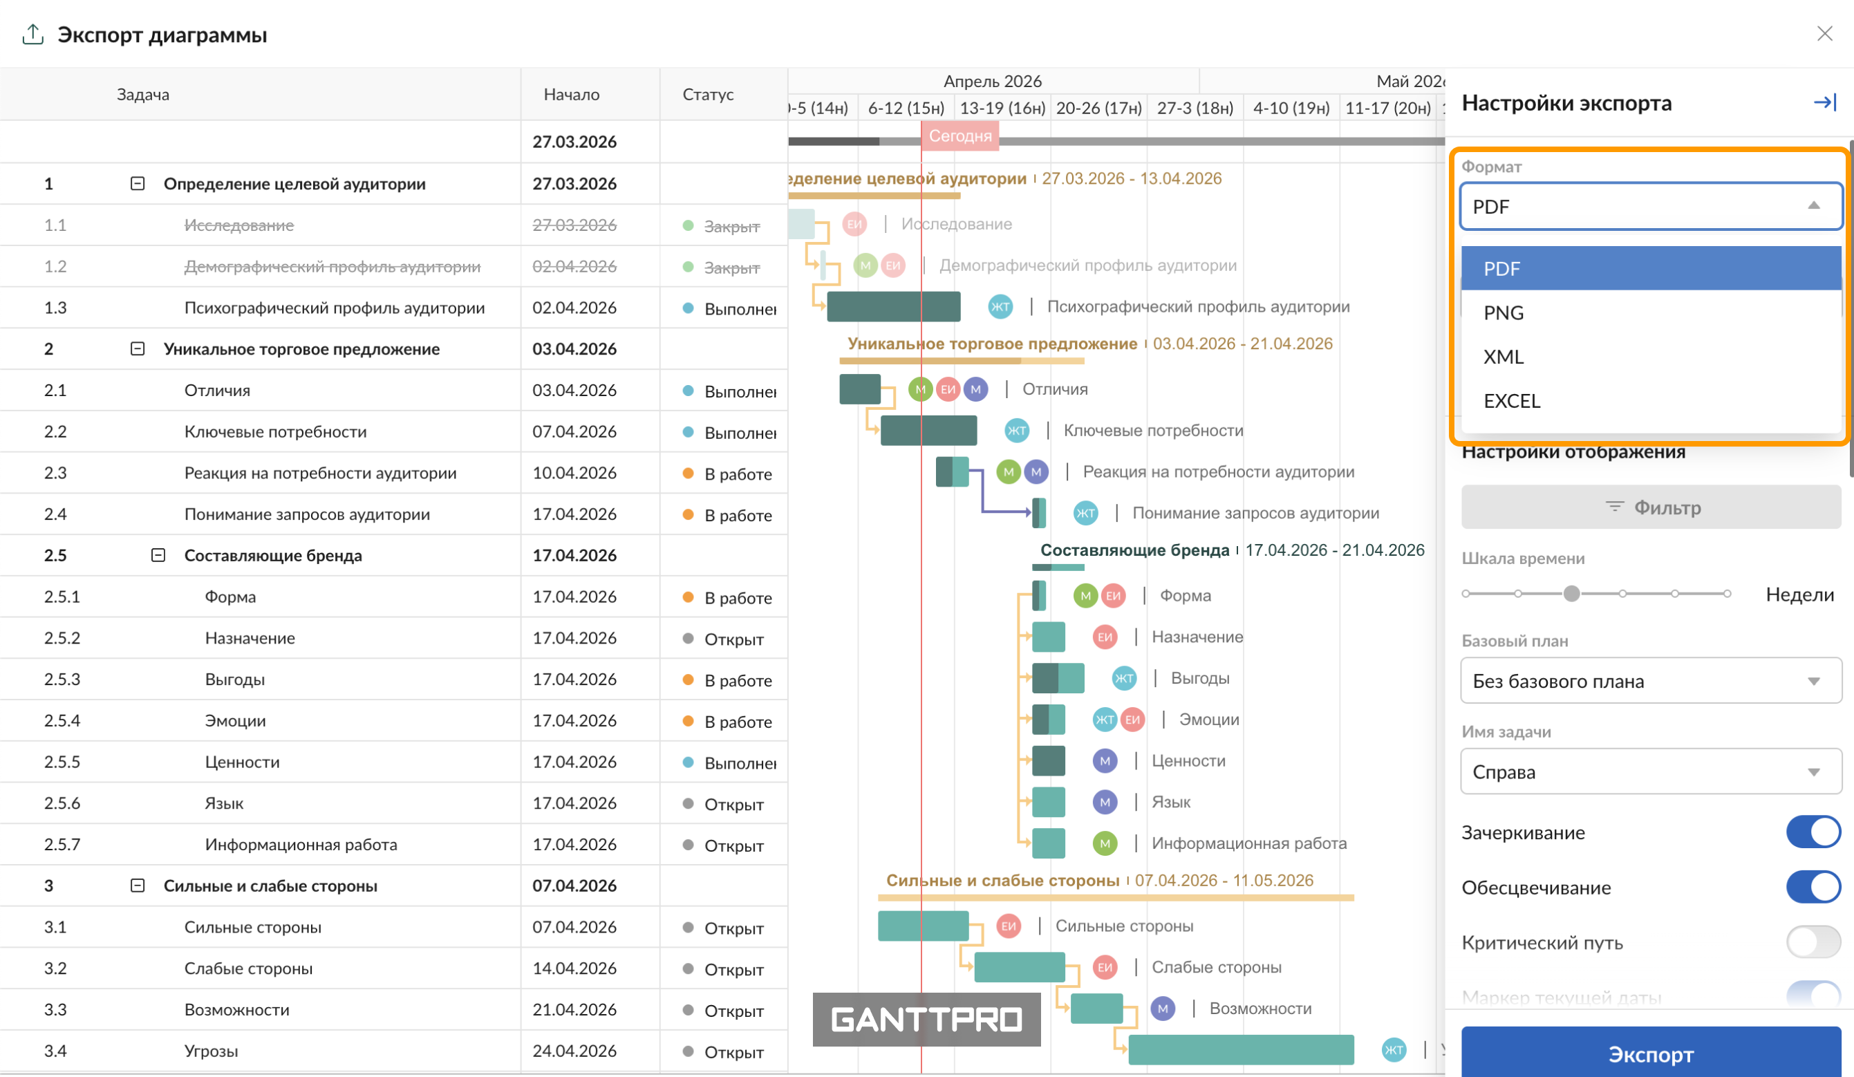This screenshot has width=1854, height=1077.
Task: Close the export dialog with X icon
Action: (x=1824, y=34)
